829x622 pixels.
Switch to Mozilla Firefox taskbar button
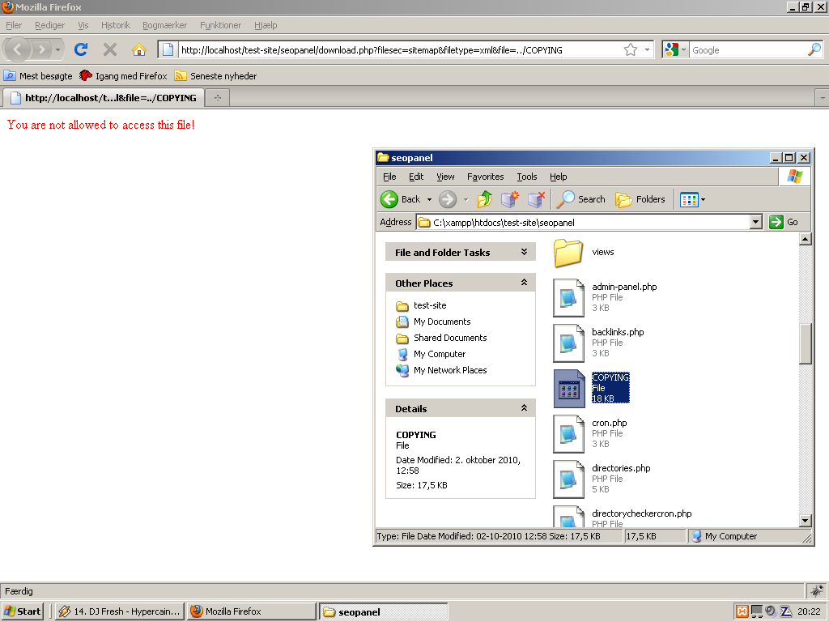point(252,611)
